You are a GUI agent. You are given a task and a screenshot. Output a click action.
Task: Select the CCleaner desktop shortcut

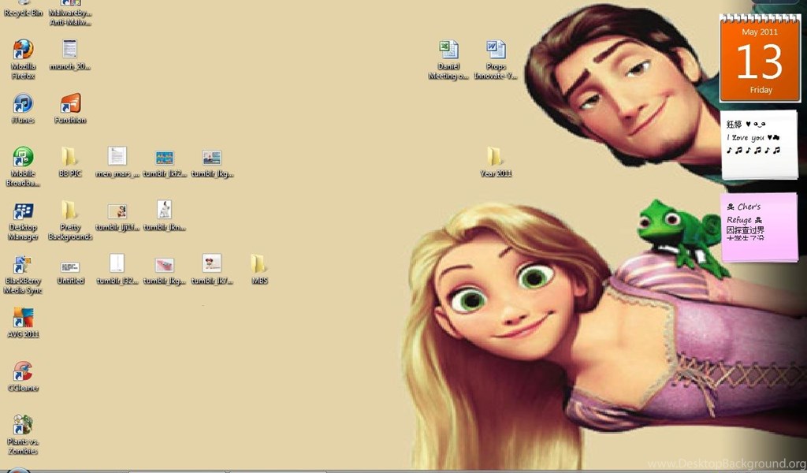click(x=23, y=376)
